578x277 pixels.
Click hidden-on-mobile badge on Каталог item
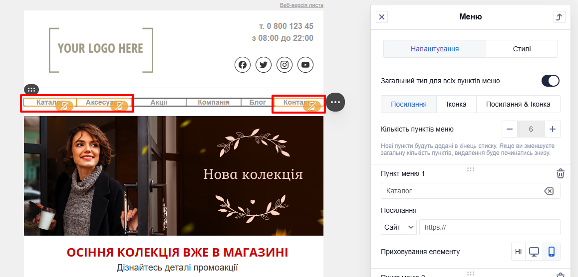tap(64, 106)
